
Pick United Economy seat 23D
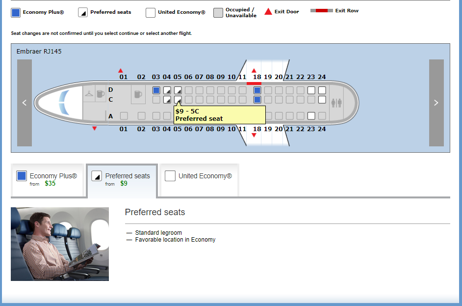[x=311, y=90]
